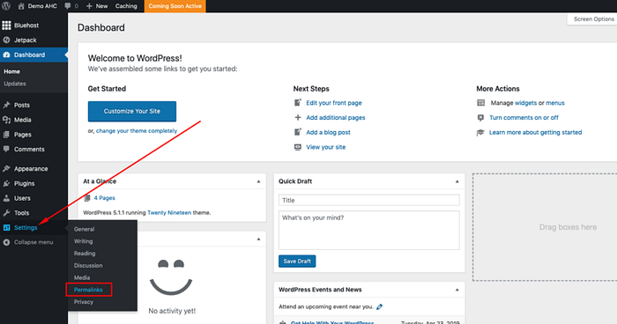
Task: Click the Plugins label in sidebar
Action: [25, 183]
